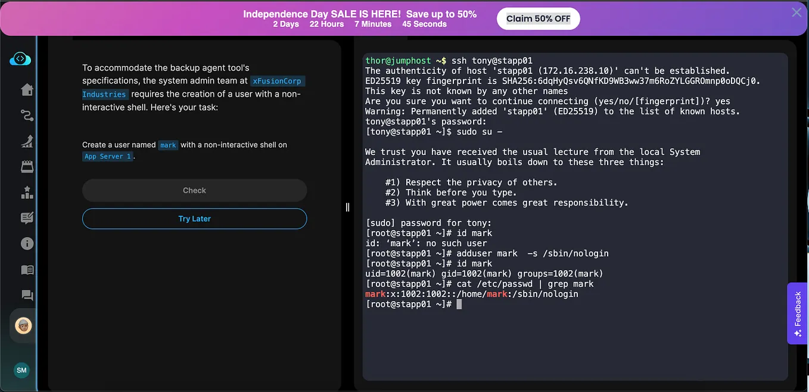This screenshot has height=392, width=809.
Task: Click the Claim 50% OFF button
Action: [538, 18]
